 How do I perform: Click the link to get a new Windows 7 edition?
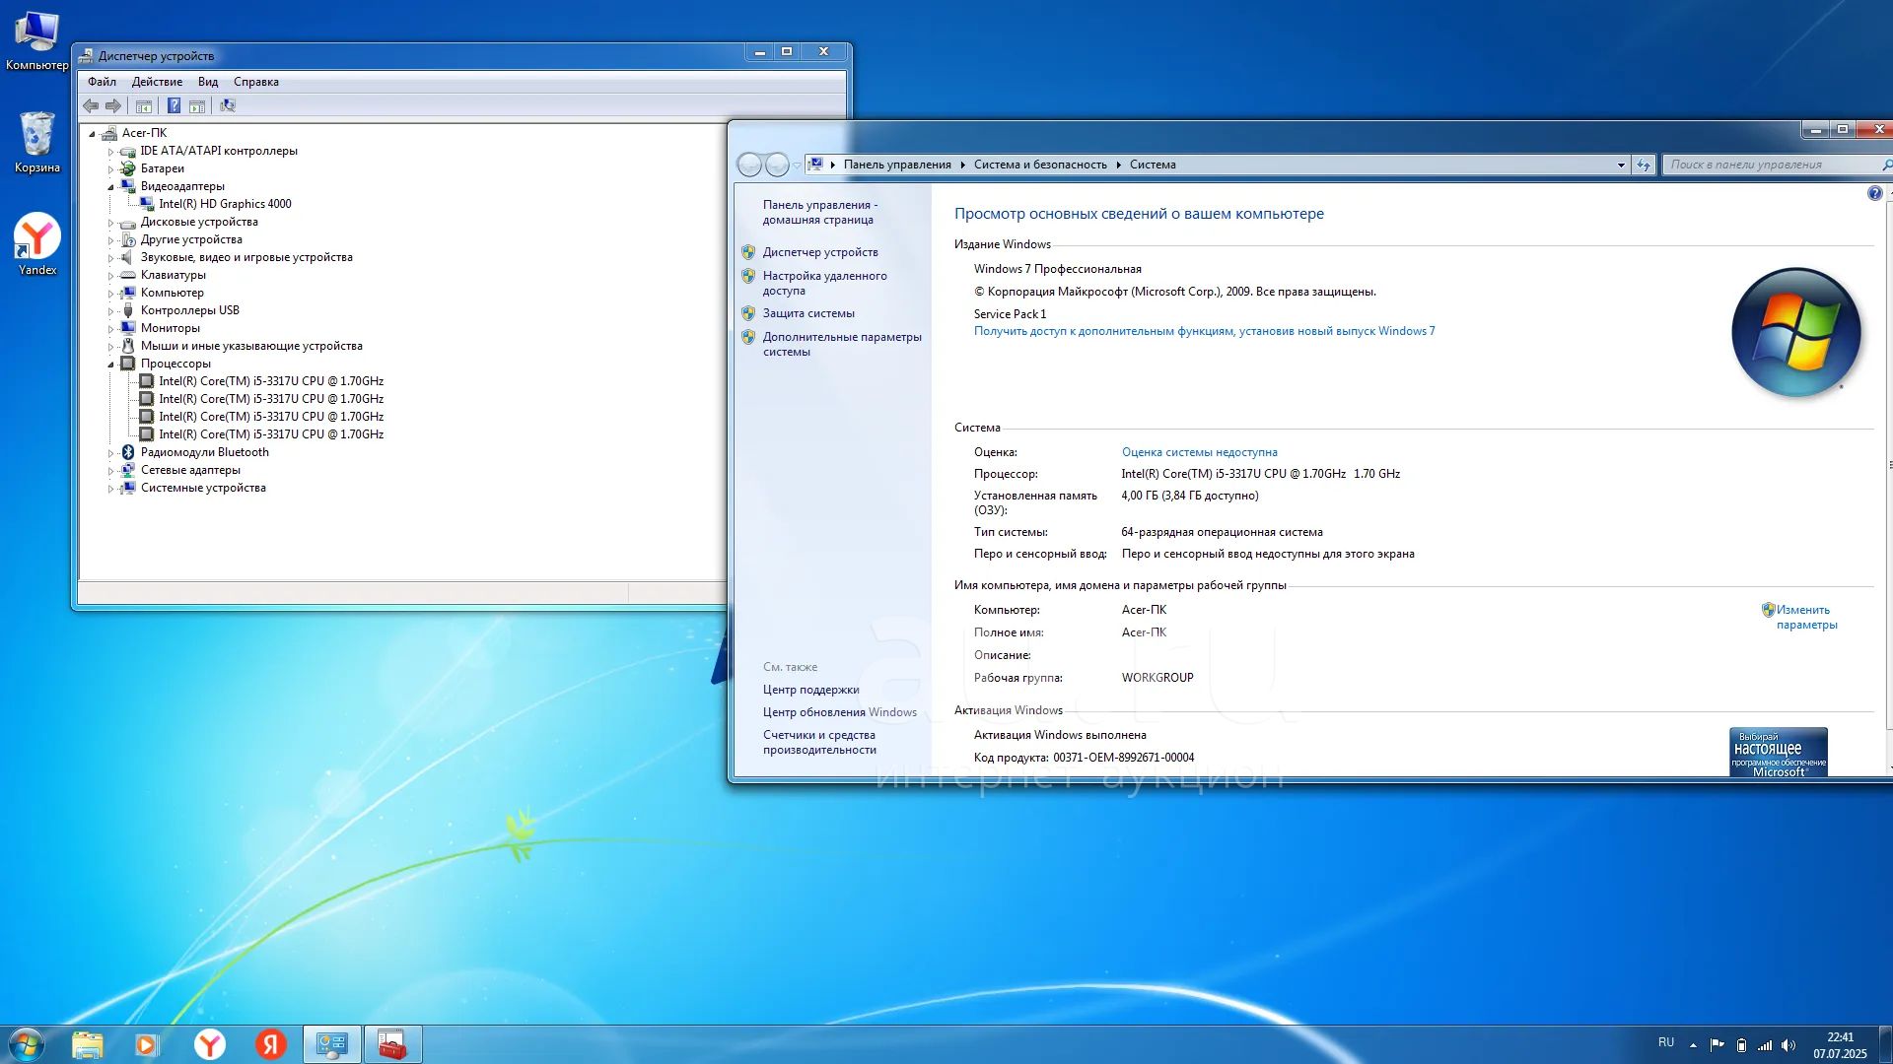(1204, 331)
